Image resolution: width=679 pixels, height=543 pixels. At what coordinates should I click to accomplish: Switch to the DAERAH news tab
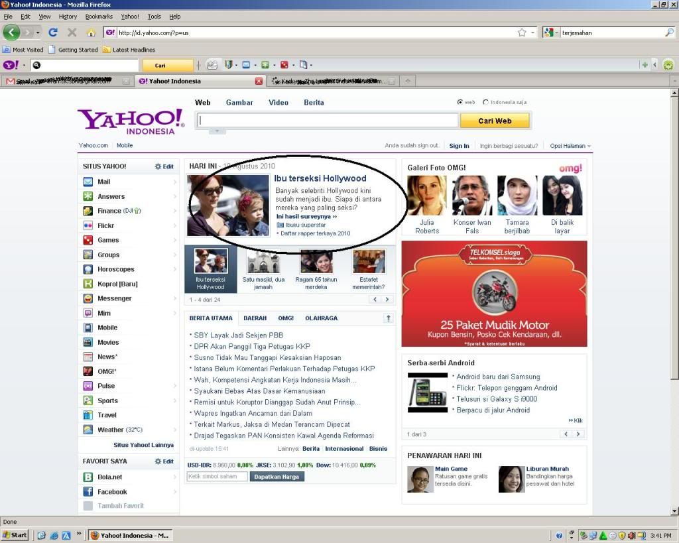[255, 318]
